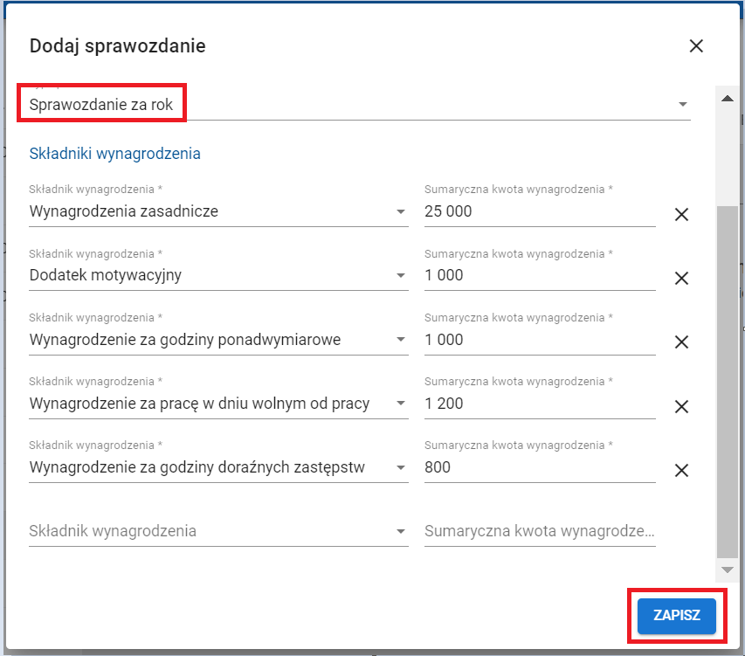Screen dimensions: 745x656
Task: Expand the godziny doraźnych zastępstw dropdown
Action: (400, 467)
